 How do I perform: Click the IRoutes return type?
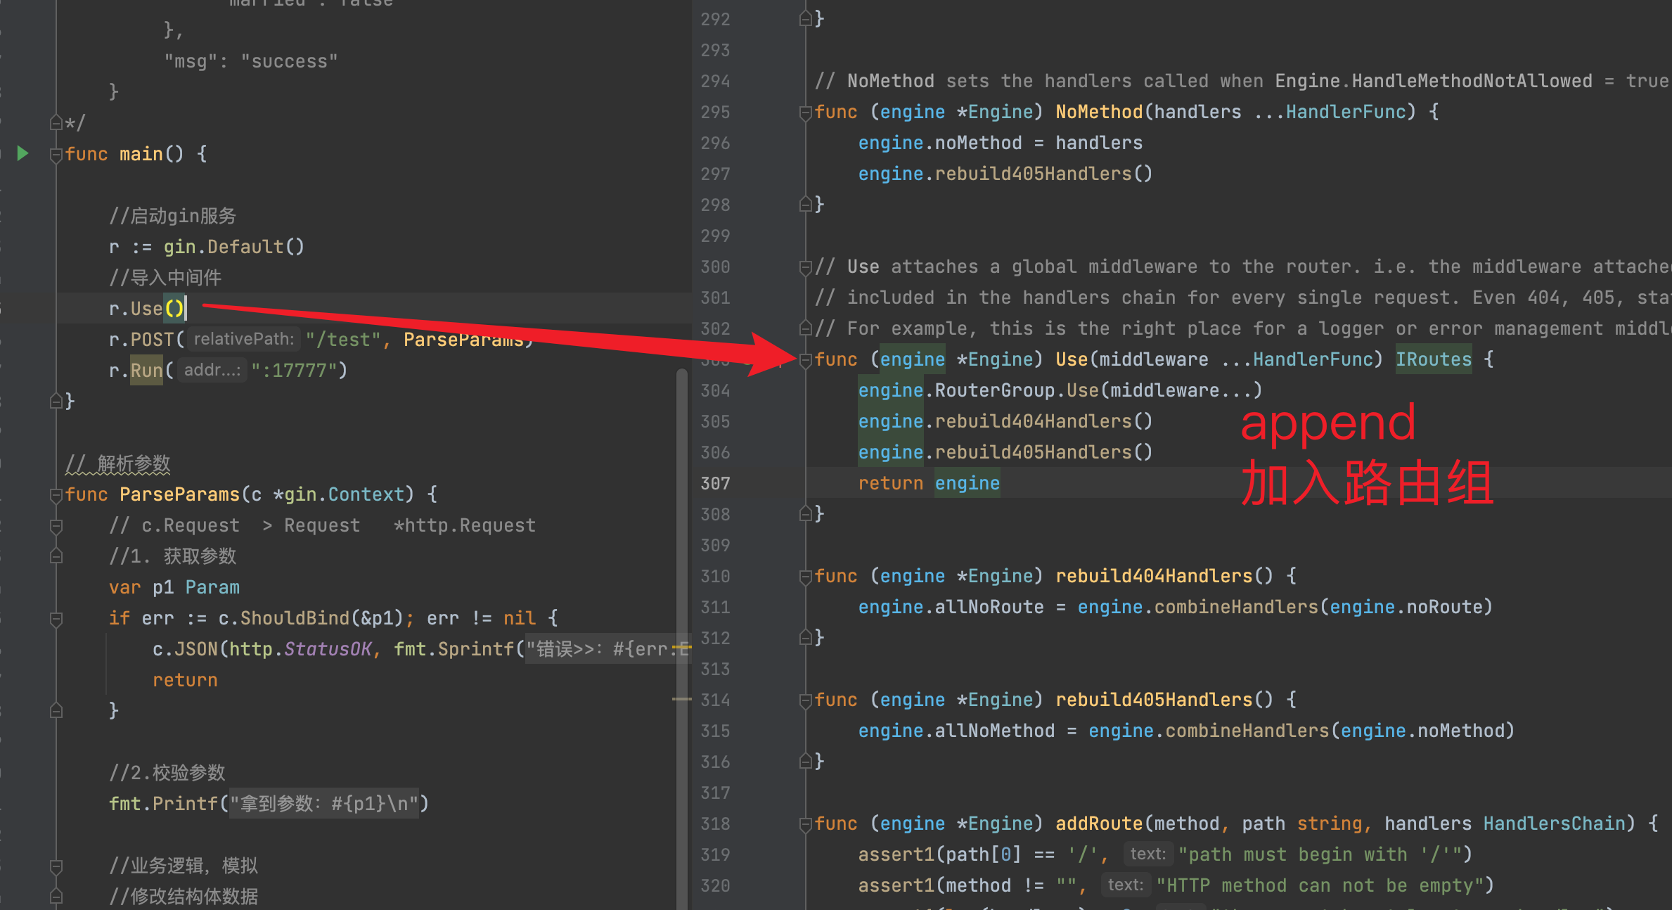1433,359
